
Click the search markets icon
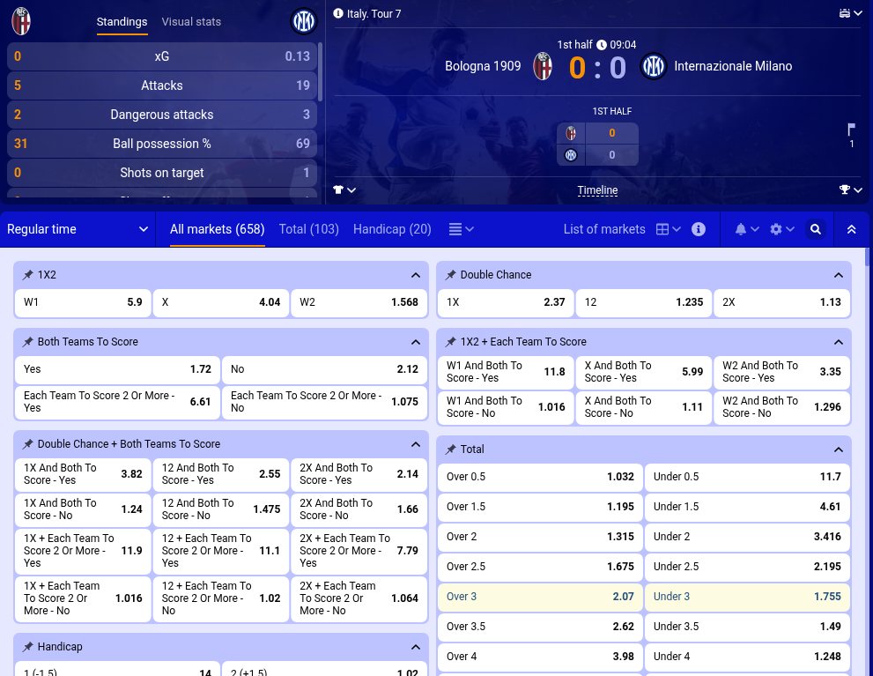pyautogui.click(x=815, y=229)
